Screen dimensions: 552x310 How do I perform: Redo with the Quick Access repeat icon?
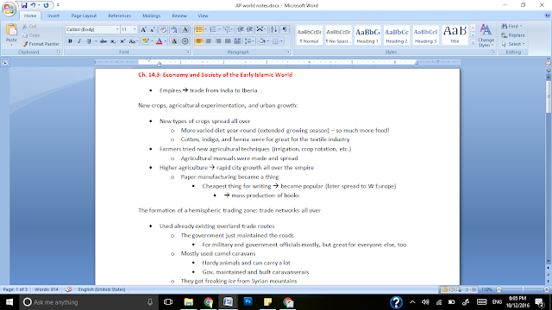pyautogui.click(x=46, y=5)
